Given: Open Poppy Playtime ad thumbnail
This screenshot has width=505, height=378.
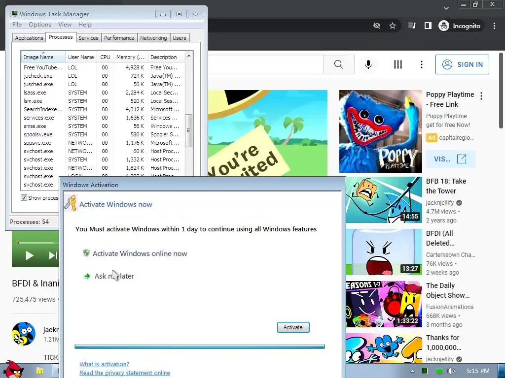Looking at the screenshot, I should pyautogui.click(x=380, y=131).
